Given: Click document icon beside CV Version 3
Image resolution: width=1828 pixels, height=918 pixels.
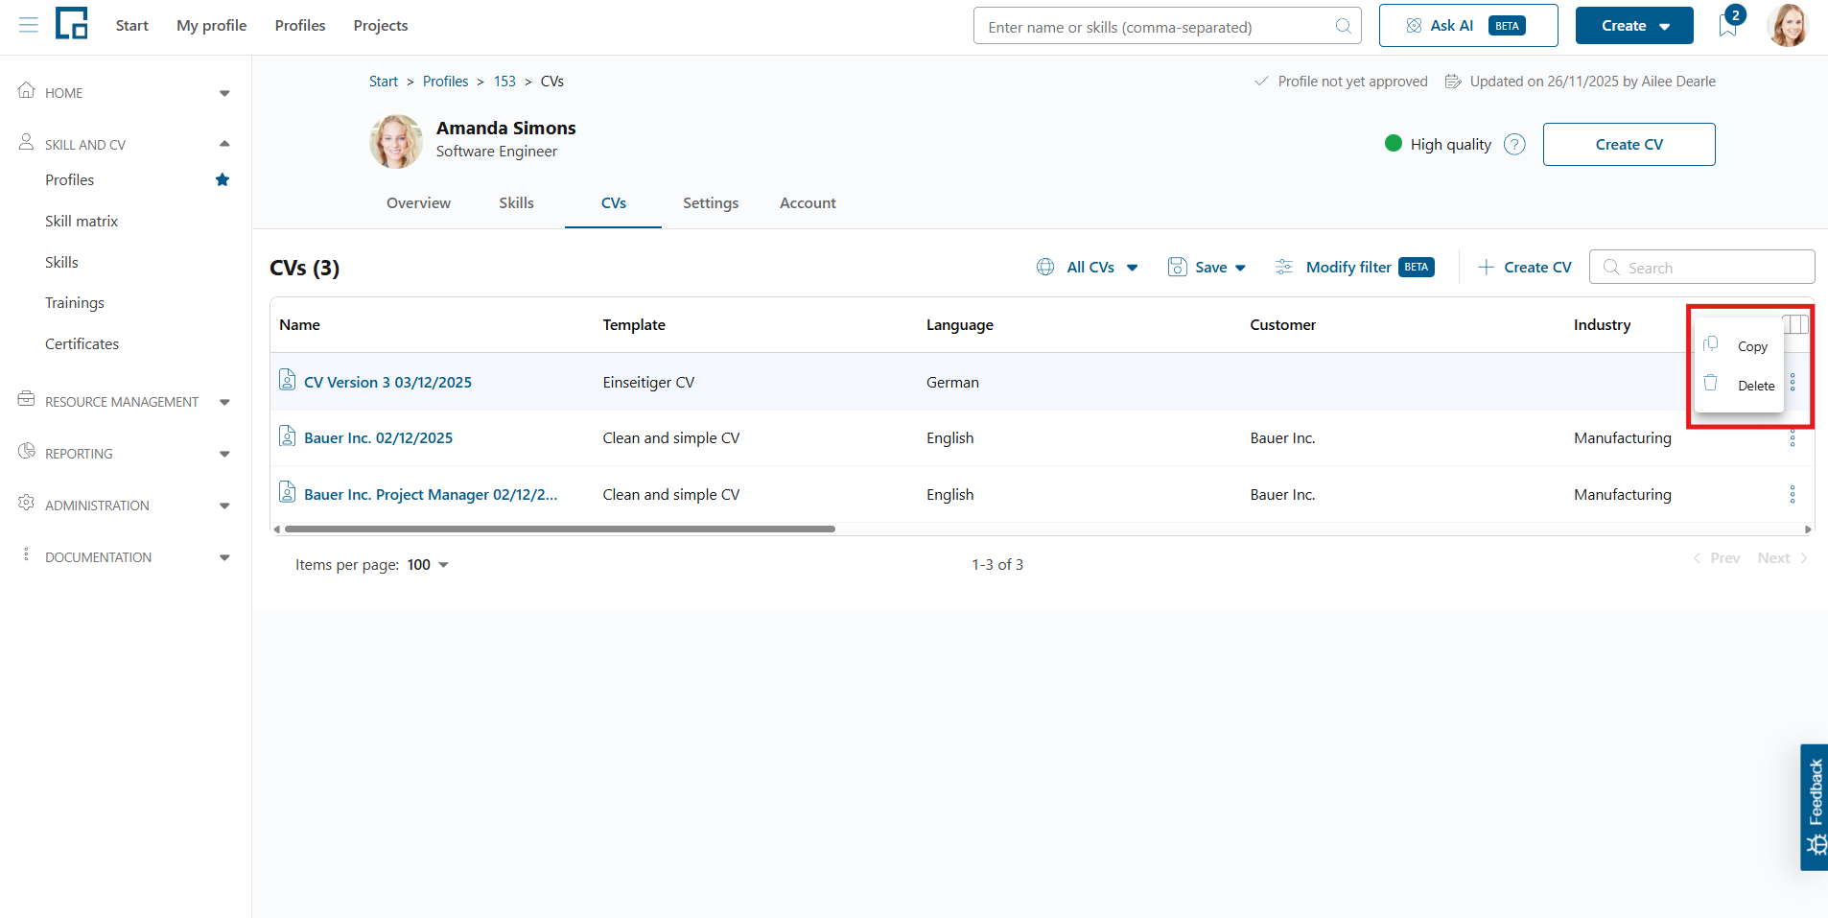Looking at the screenshot, I should click(287, 380).
